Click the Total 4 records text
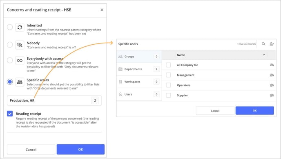Viewport: 281px width, 159px height. point(246,44)
